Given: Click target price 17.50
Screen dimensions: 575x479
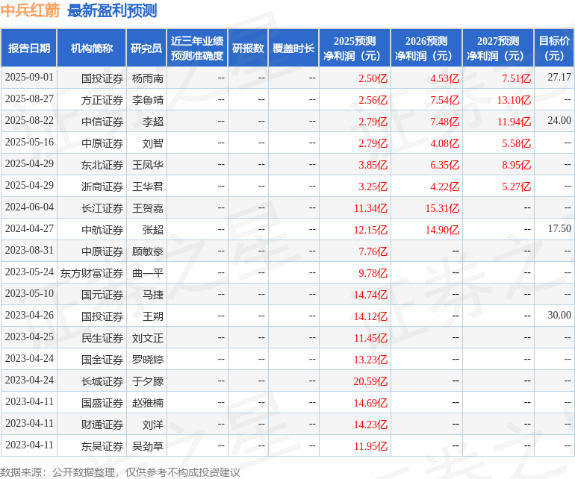Looking at the screenshot, I should click(x=559, y=228).
